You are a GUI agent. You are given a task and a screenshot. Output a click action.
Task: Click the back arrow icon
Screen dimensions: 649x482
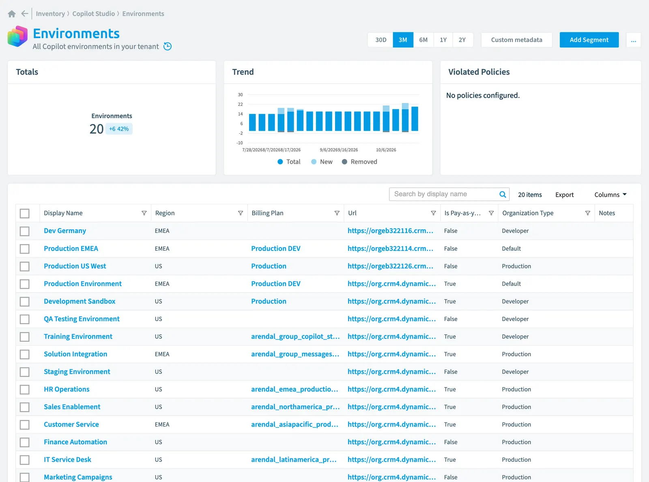tap(25, 14)
